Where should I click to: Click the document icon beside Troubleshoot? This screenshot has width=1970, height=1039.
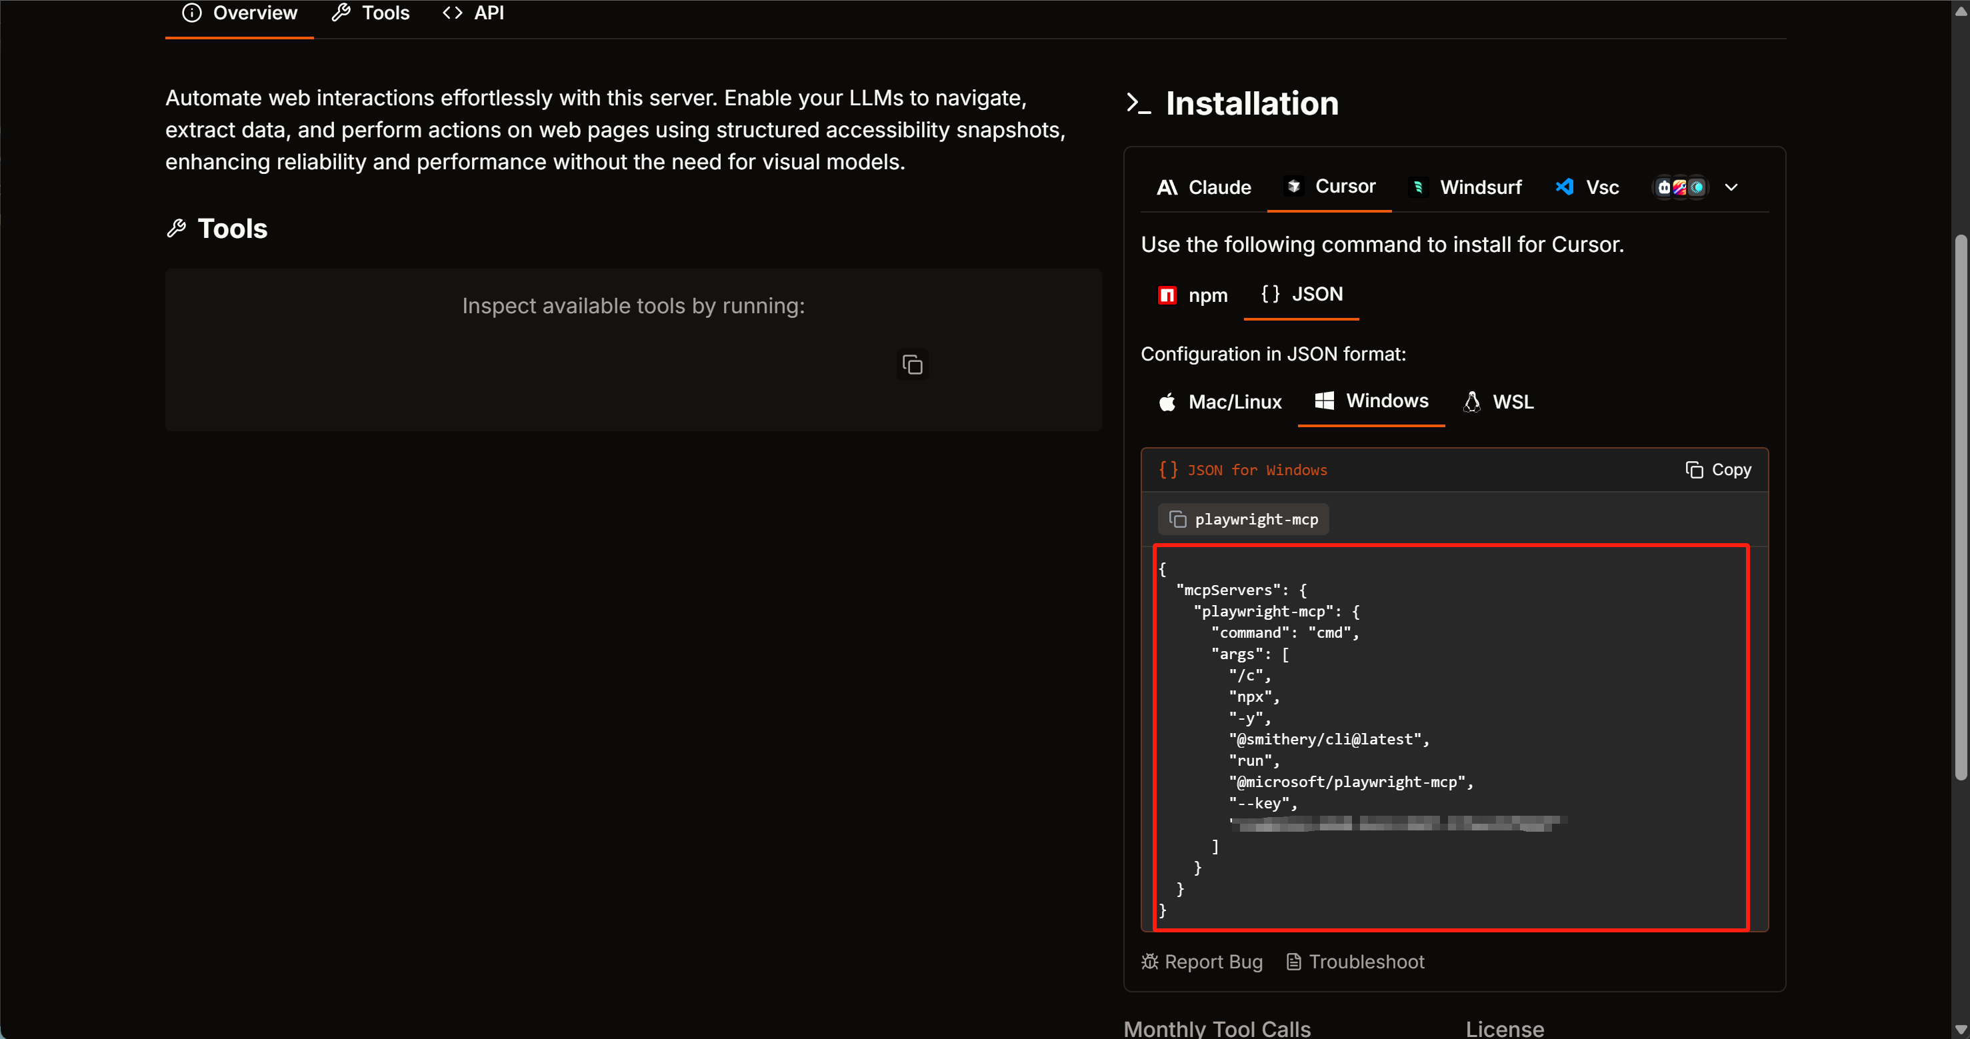pos(1294,962)
